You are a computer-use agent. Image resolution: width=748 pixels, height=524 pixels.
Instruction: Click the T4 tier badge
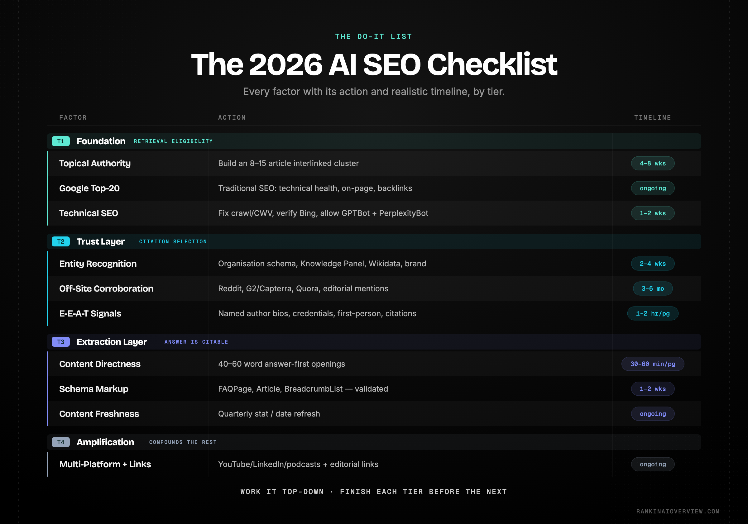click(60, 442)
